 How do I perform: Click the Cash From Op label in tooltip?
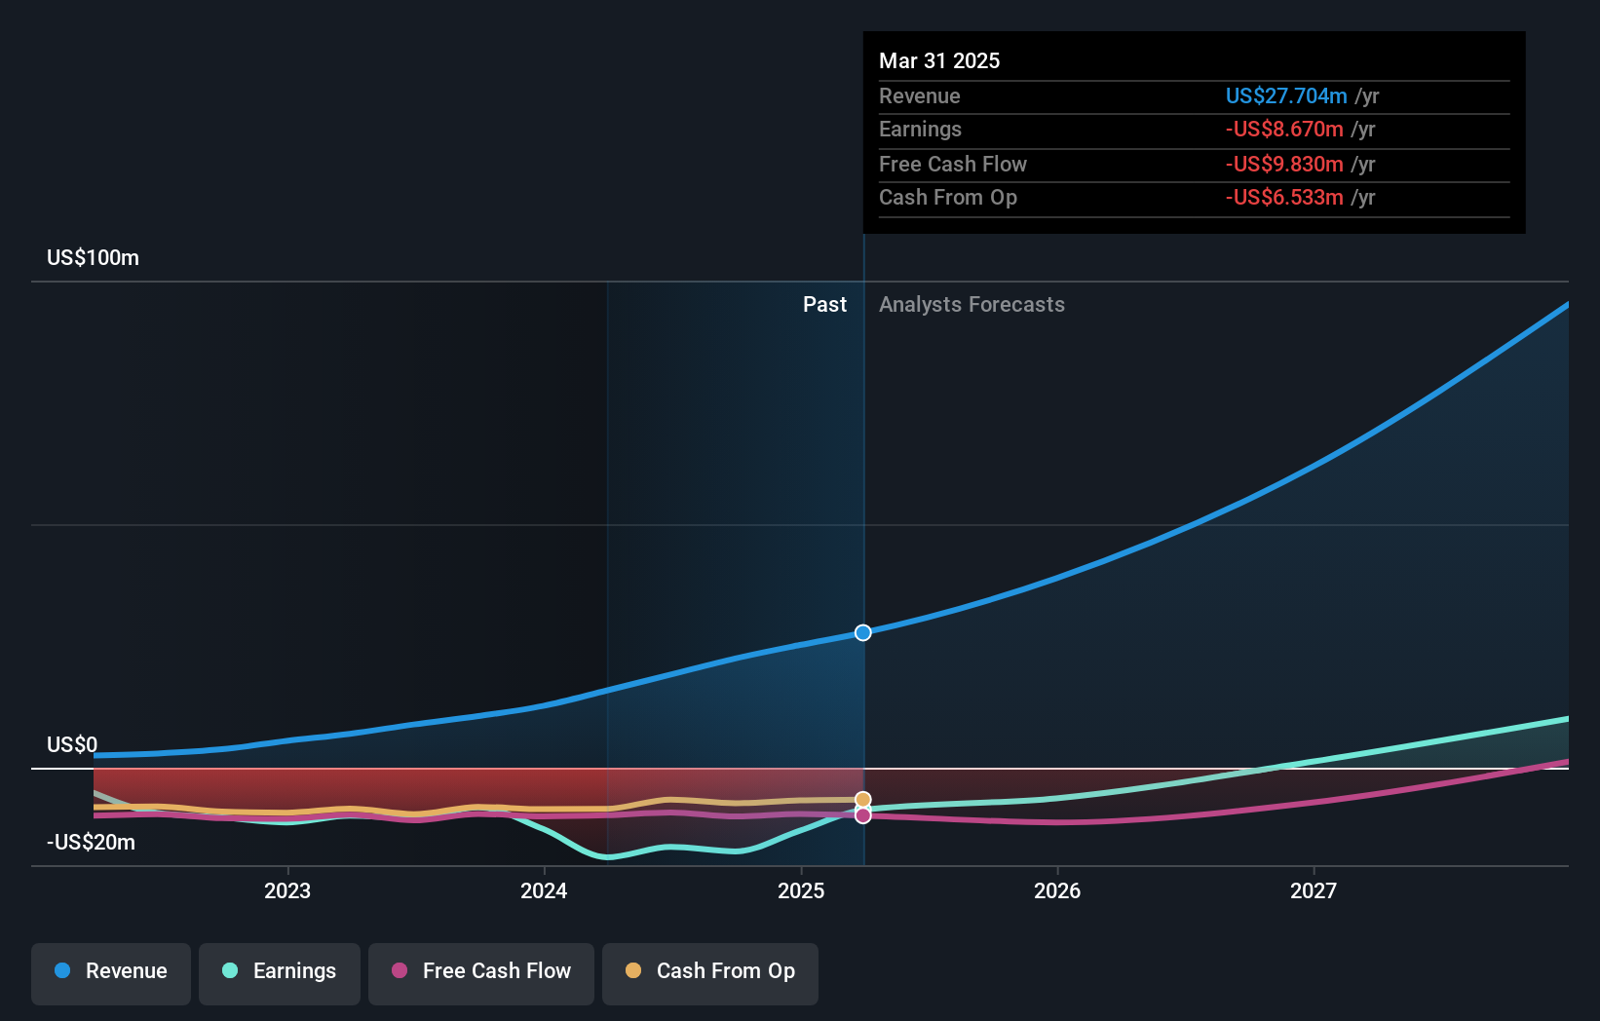click(948, 198)
